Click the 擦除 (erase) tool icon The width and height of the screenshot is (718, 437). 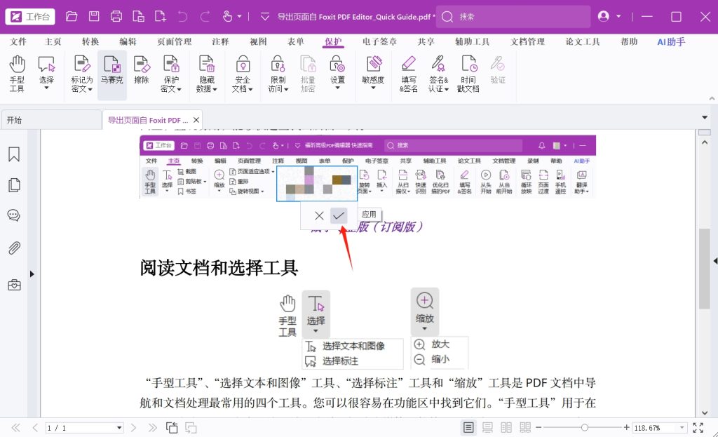(x=142, y=74)
